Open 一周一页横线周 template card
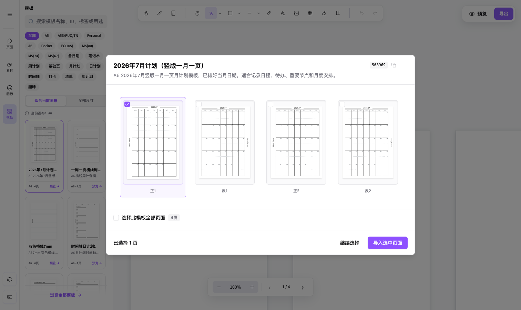 point(86,156)
